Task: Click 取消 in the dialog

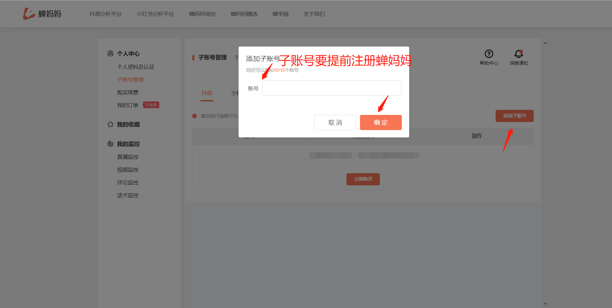Action: pos(335,122)
